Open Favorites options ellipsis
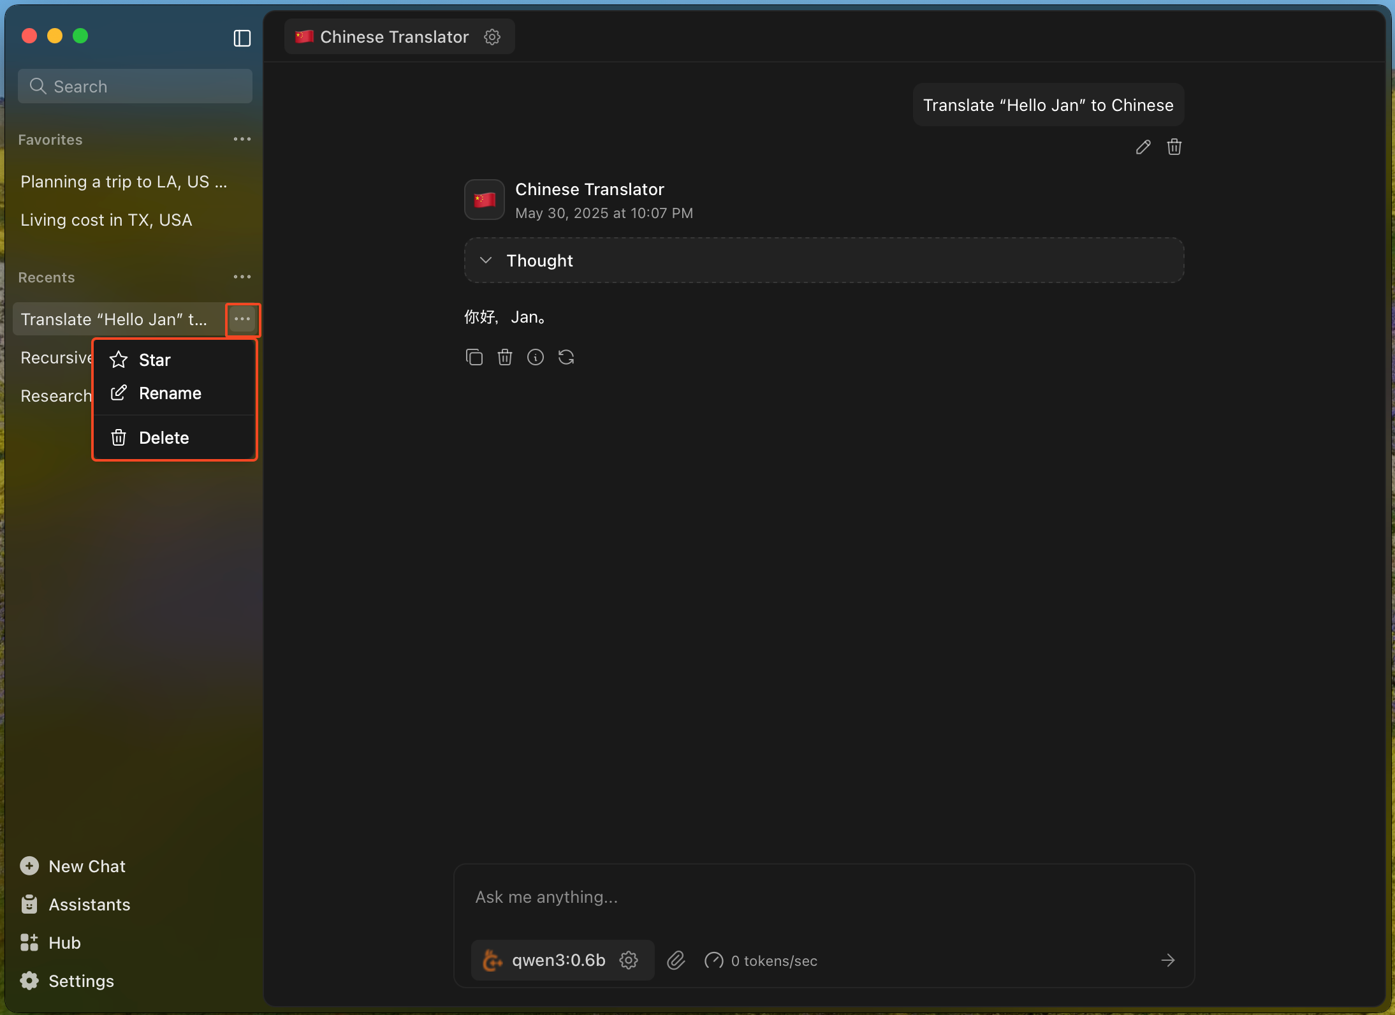Screen dimensions: 1395x1015 click(242, 139)
